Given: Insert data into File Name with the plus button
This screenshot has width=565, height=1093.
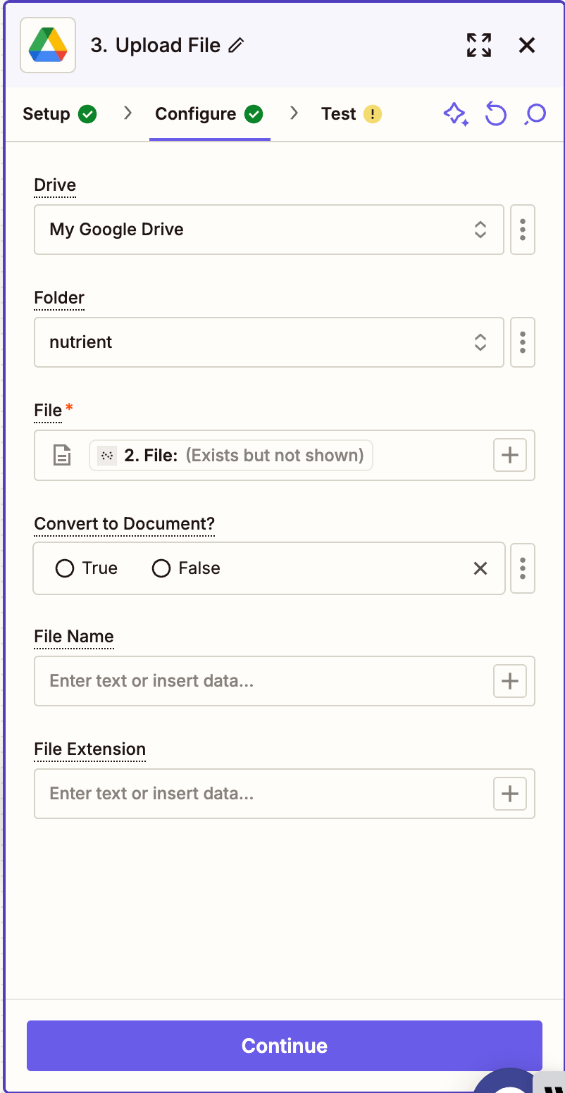Looking at the screenshot, I should [509, 680].
